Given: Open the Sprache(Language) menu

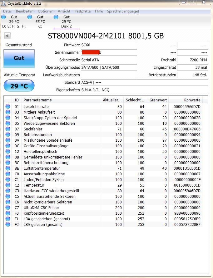Looking at the screenshot, I should click(x=123, y=11).
